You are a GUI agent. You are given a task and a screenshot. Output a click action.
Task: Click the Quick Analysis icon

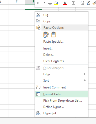pos(38,68)
